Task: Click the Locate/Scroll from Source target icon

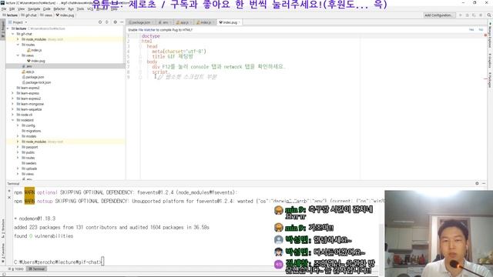Action: (x=100, y=22)
